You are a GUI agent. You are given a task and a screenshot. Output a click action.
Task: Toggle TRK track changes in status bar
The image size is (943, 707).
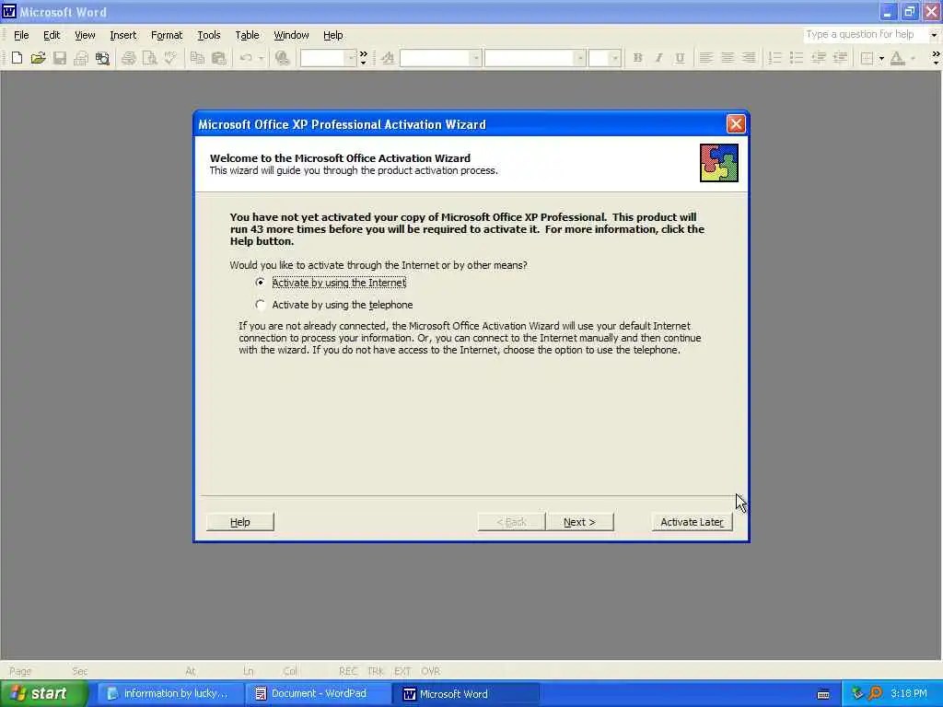click(376, 671)
